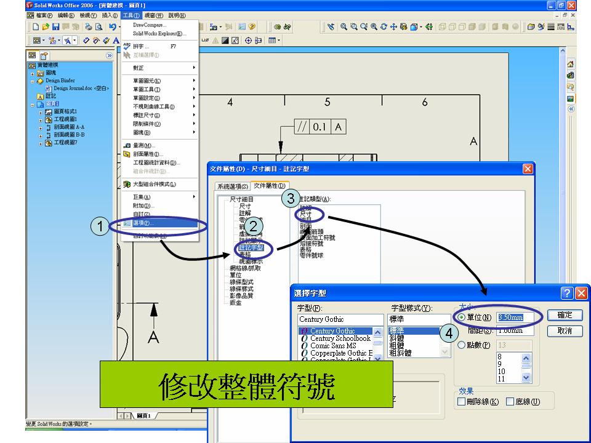Click the Help question mark toolbar icon
591x443 pixels.
tap(252, 26)
